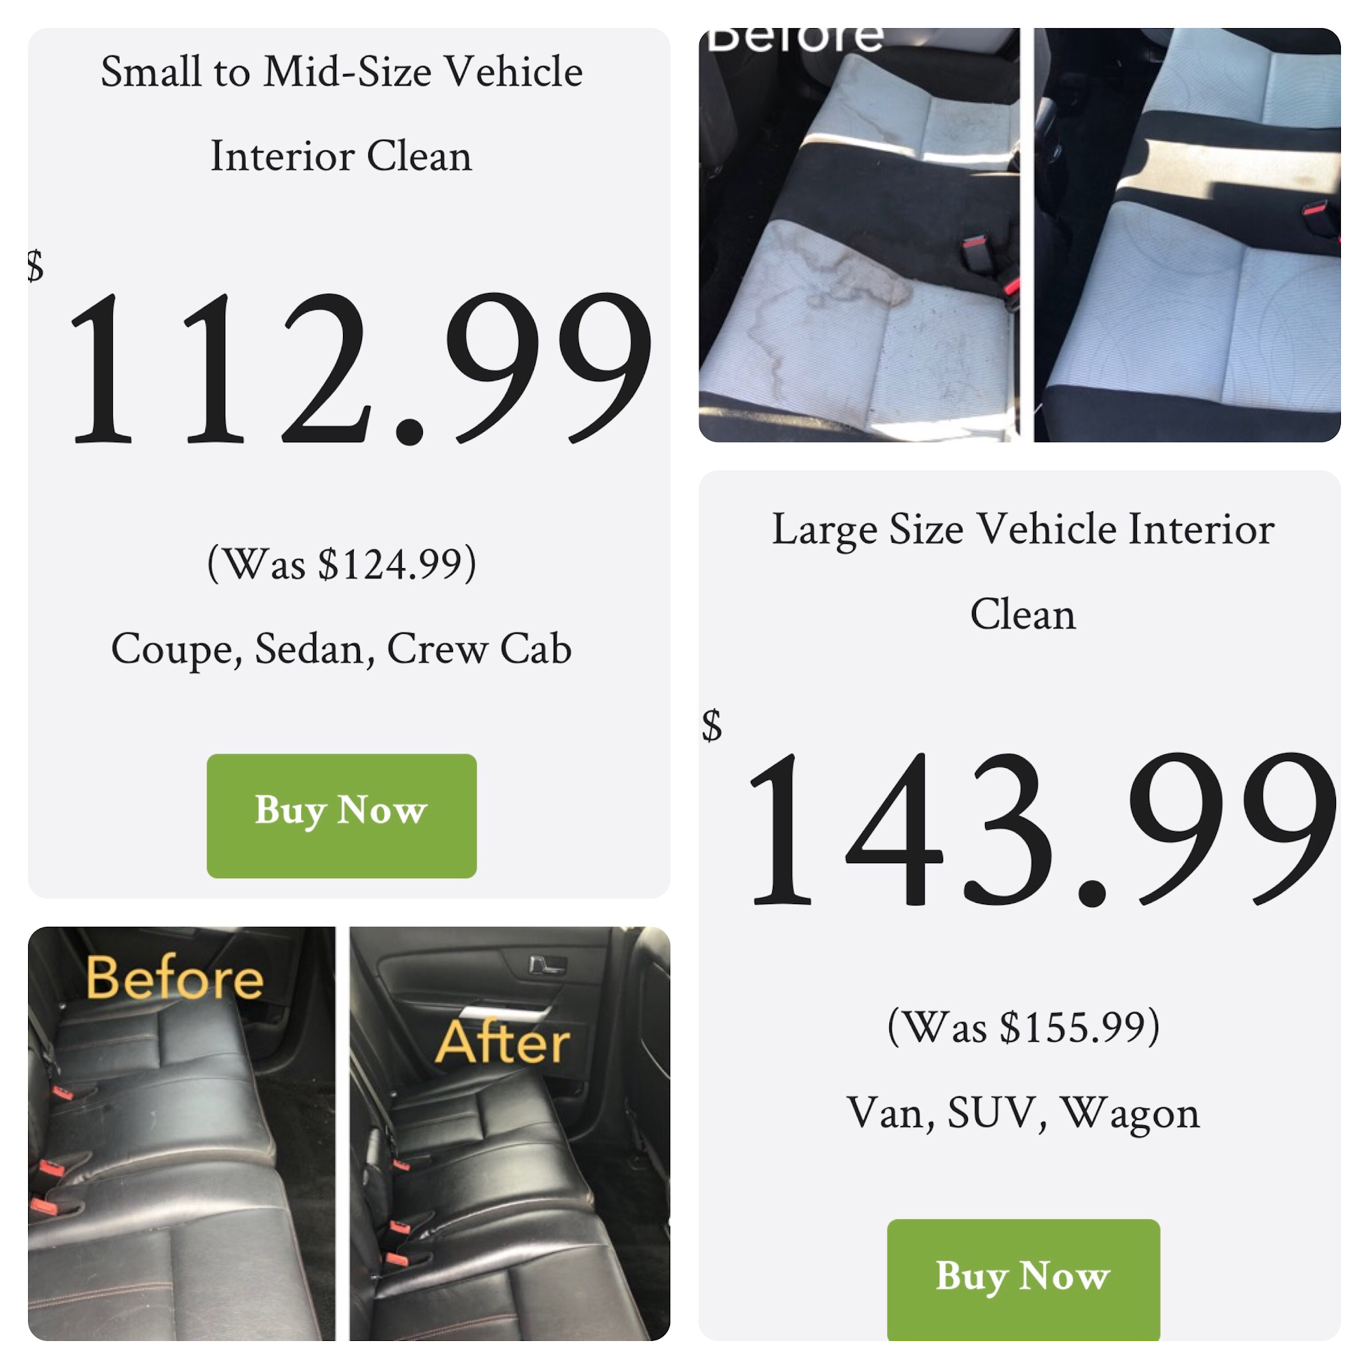Click the Large Size Vehicle Interior Clean heading
1369x1369 pixels.
pos(1023,571)
